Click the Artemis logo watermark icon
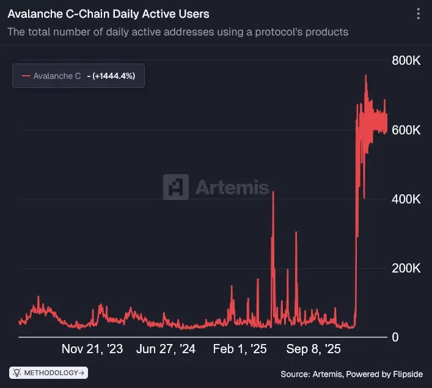The height and width of the screenshot is (388, 432). click(175, 187)
